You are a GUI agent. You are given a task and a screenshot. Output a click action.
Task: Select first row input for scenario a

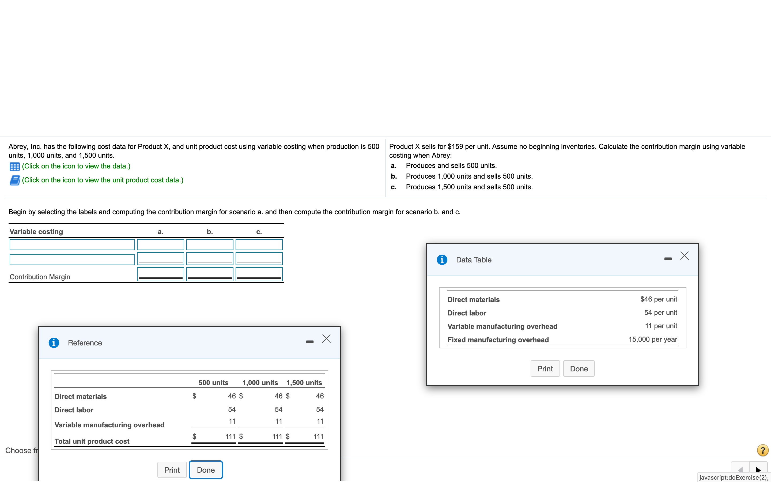click(x=161, y=245)
